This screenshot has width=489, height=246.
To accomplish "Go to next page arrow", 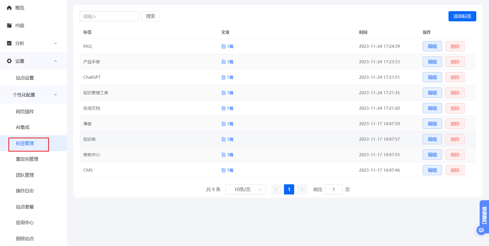I will 302,189.
